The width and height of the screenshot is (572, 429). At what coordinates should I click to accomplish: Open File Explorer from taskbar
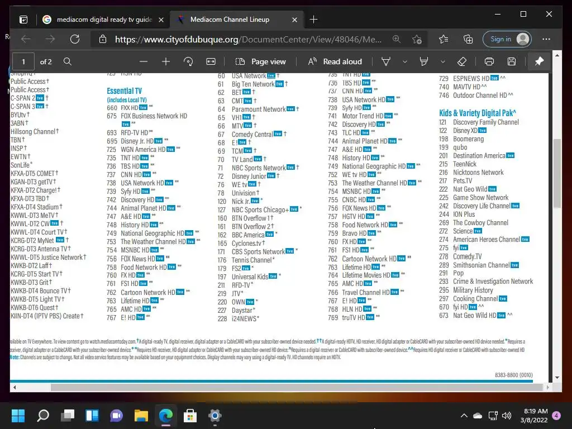141,416
